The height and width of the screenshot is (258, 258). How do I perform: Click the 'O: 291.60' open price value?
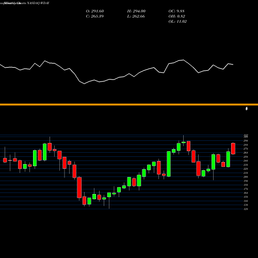coord(95,11)
